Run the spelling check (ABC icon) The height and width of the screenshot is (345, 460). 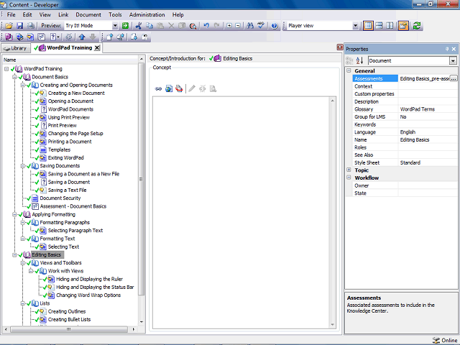click(x=261, y=26)
